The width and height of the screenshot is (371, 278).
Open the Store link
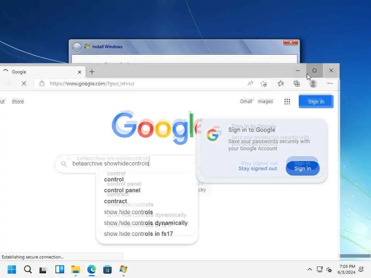[x=18, y=102]
